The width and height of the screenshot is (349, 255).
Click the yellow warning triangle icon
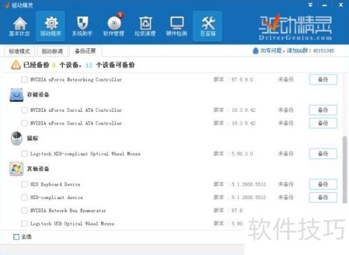tap(16, 65)
